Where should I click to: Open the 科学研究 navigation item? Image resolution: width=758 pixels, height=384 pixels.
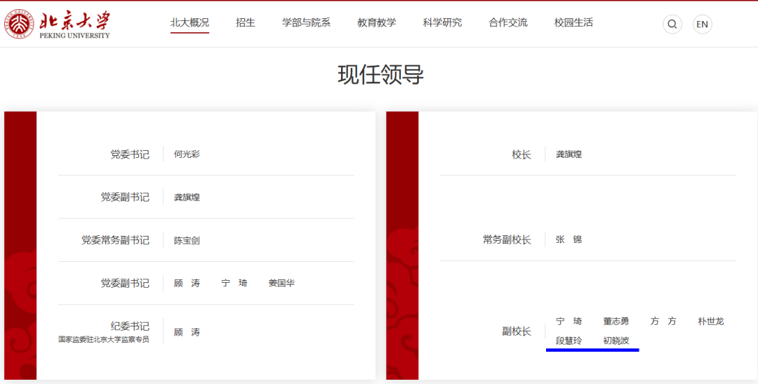click(442, 22)
